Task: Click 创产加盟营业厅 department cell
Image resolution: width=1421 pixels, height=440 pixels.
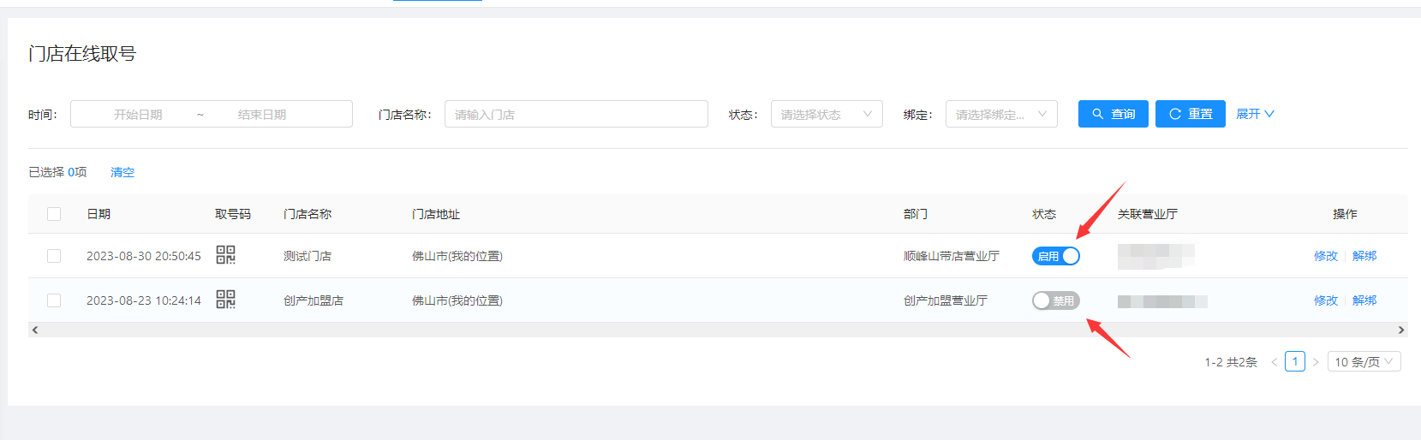Action: [x=946, y=300]
